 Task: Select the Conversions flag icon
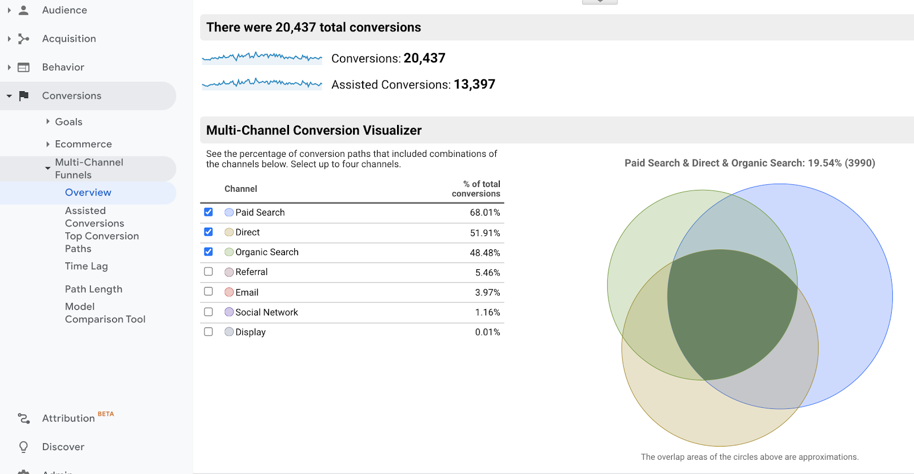point(23,95)
